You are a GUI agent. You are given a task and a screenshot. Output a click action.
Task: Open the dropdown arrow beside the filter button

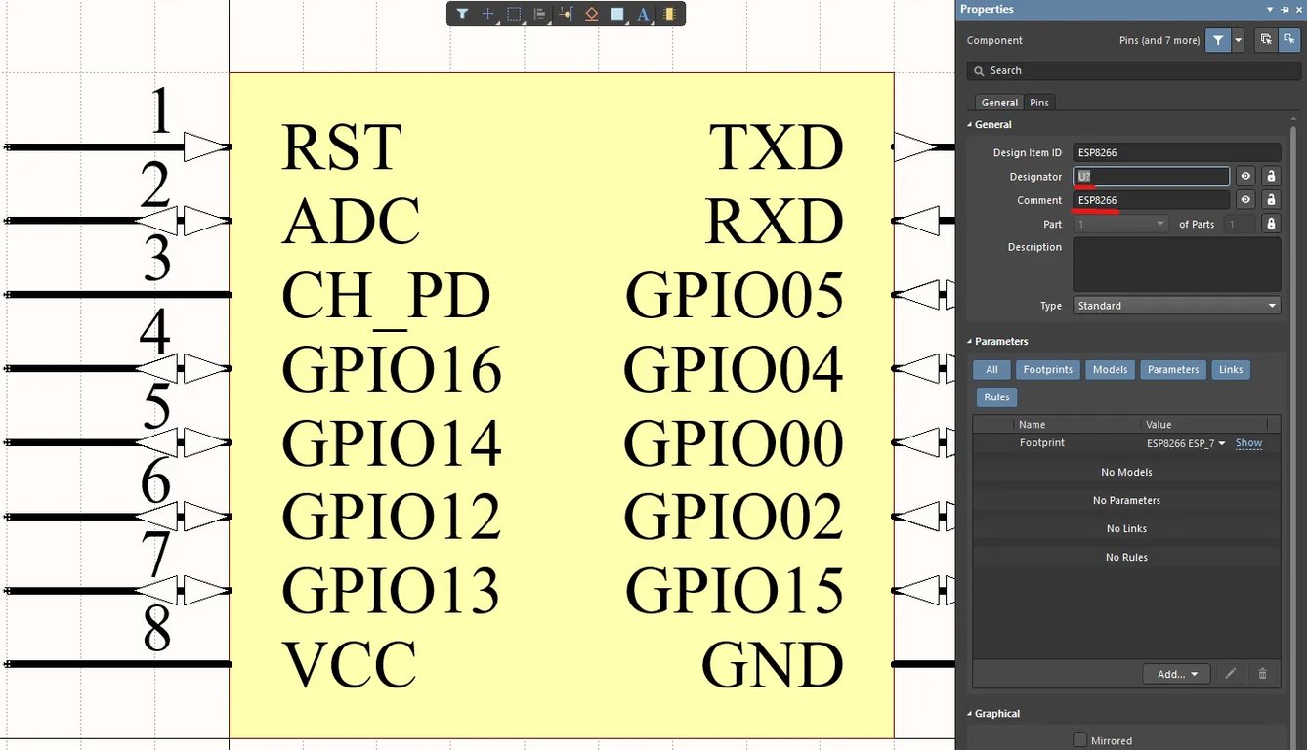click(1238, 40)
